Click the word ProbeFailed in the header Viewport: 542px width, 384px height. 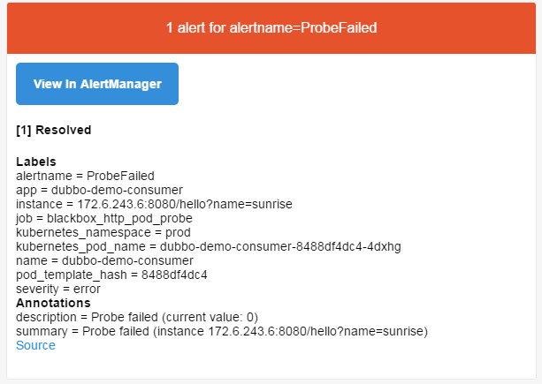(339, 28)
